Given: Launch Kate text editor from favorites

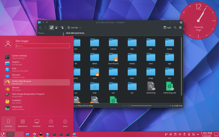Looking at the screenshot, I should 37,69.
